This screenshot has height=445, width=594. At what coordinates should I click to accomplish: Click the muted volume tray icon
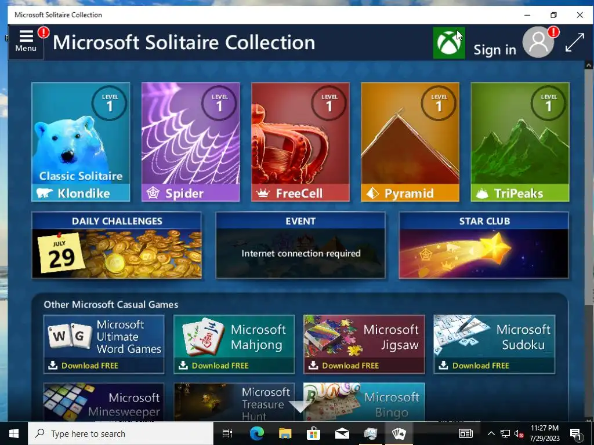point(519,433)
